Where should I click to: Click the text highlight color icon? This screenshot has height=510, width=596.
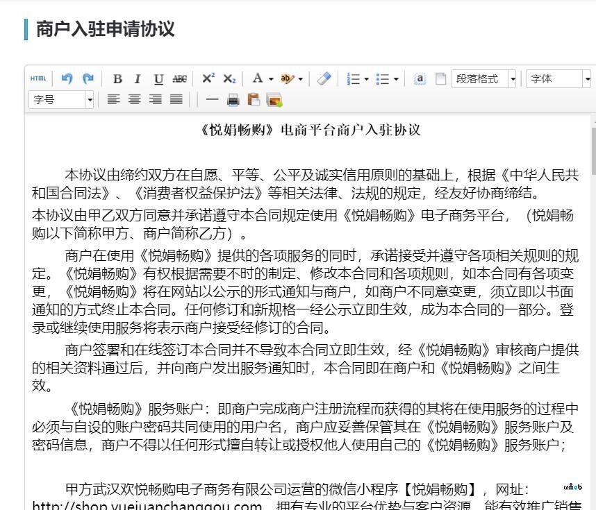pos(288,78)
